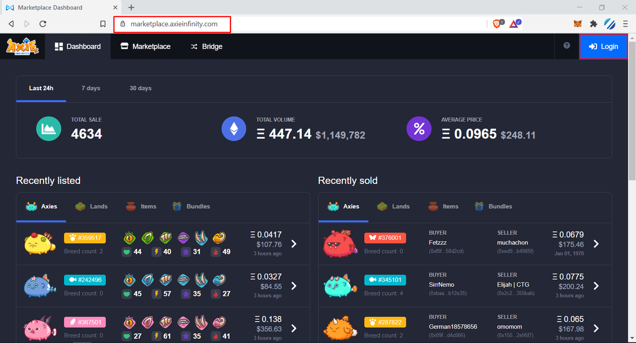
Task: Click the skill star icon for #242496
Action: click(186, 294)
